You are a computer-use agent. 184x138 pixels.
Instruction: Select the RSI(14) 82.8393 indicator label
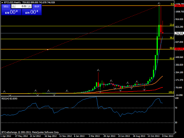click(x=9, y=99)
